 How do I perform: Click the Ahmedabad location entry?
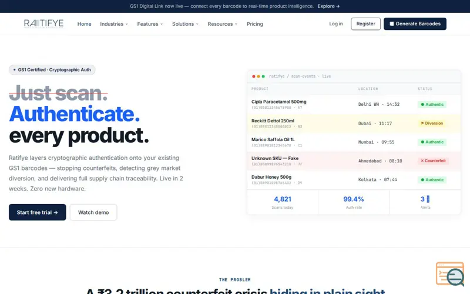(380, 161)
